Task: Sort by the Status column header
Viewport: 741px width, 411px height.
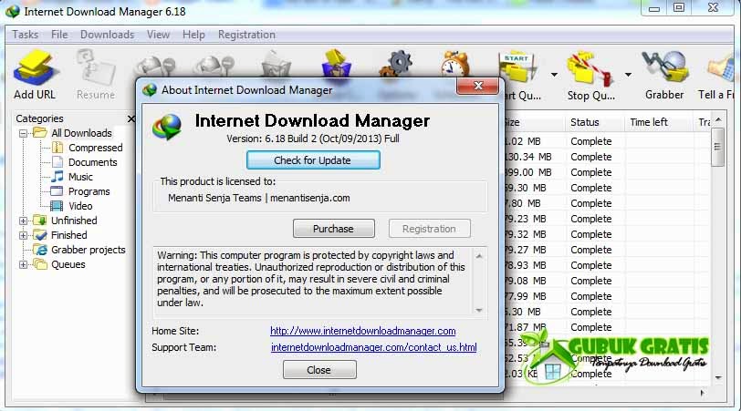Action: (x=594, y=122)
